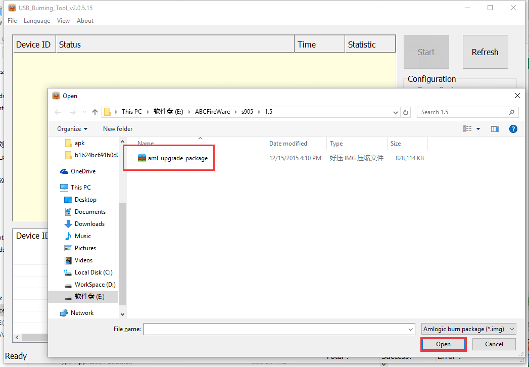The height and width of the screenshot is (367, 529).
Task: Click the Time column header
Action: [319, 44]
